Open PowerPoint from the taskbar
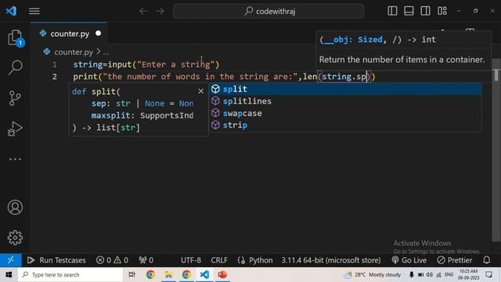The height and width of the screenshot is (282, 501). click(x=222, y=275)
